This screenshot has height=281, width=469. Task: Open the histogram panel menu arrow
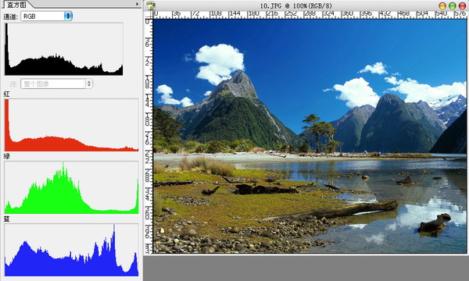pyautogui.click(x=137, y=4)
